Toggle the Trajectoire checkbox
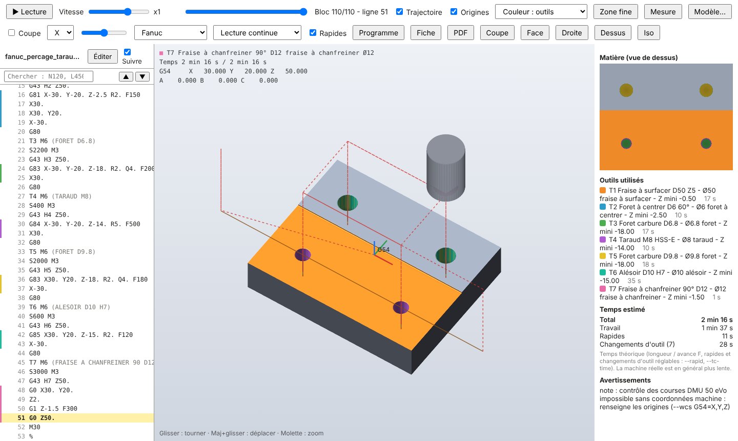 click(400, 12)
